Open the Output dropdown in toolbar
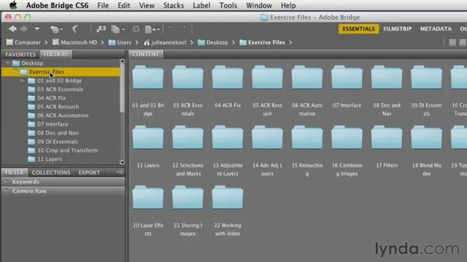Screen dimensions: 467x262 pyautogui.click(x=153, y=29)
